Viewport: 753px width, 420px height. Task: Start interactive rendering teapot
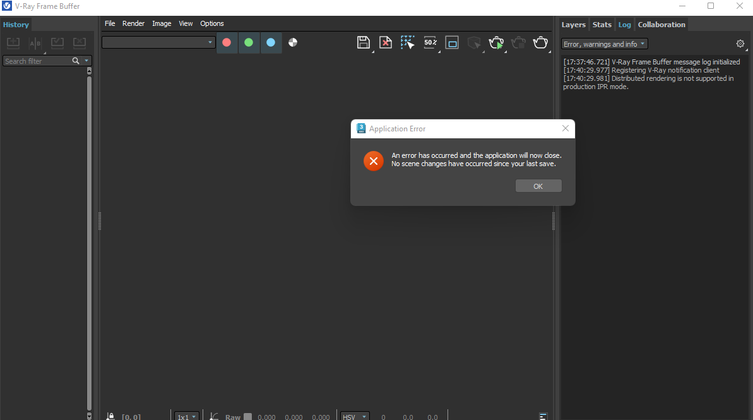[x=496, y=42]
